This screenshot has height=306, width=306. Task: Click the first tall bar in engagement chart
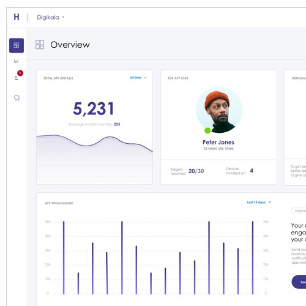64,258
